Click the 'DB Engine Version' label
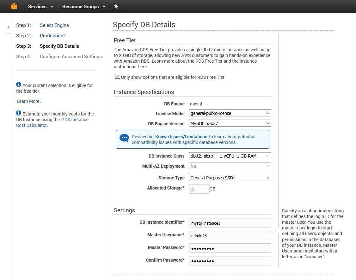356x280 pixels. pyautogui.click(x=166, y=124)
